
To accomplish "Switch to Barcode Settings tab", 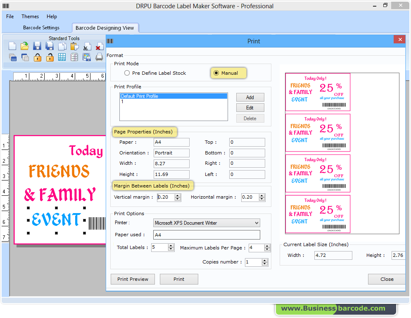I will pos(41,28).
